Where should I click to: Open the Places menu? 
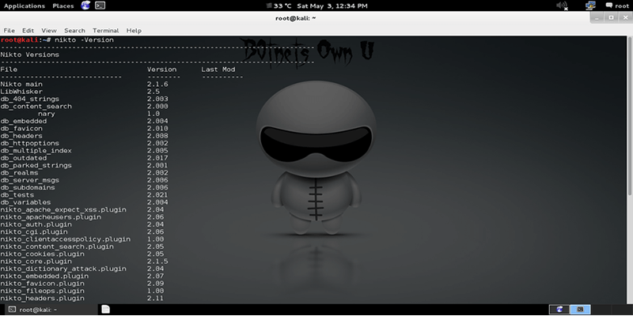click(x=63, y=6)
